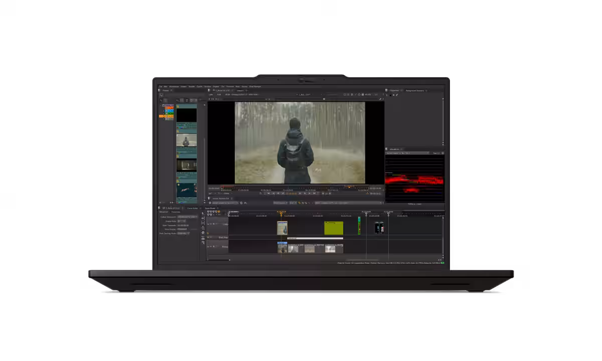Viewport: 602px width, 361px height.
Task: Jump to the first frame in viewer
Action: [268, 194]
